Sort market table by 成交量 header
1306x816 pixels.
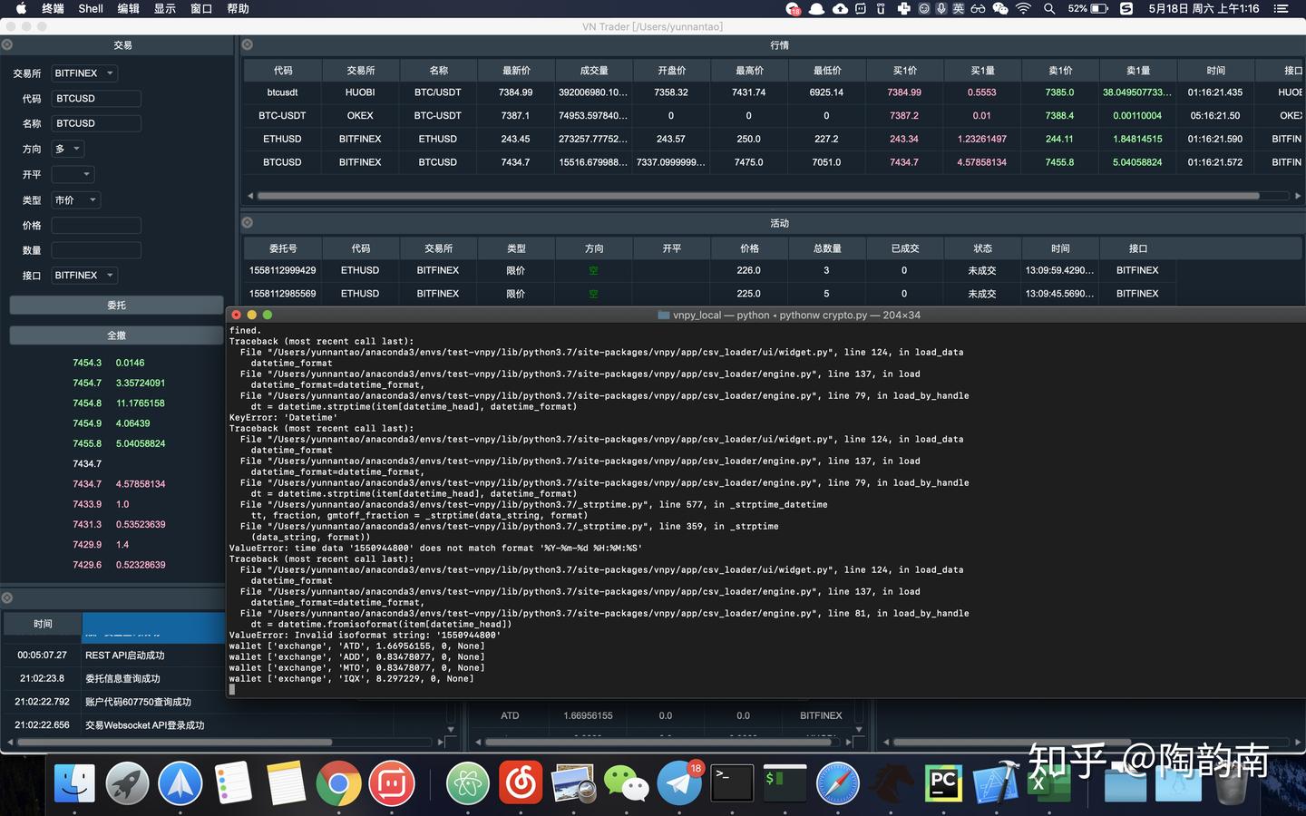point(594,70)
